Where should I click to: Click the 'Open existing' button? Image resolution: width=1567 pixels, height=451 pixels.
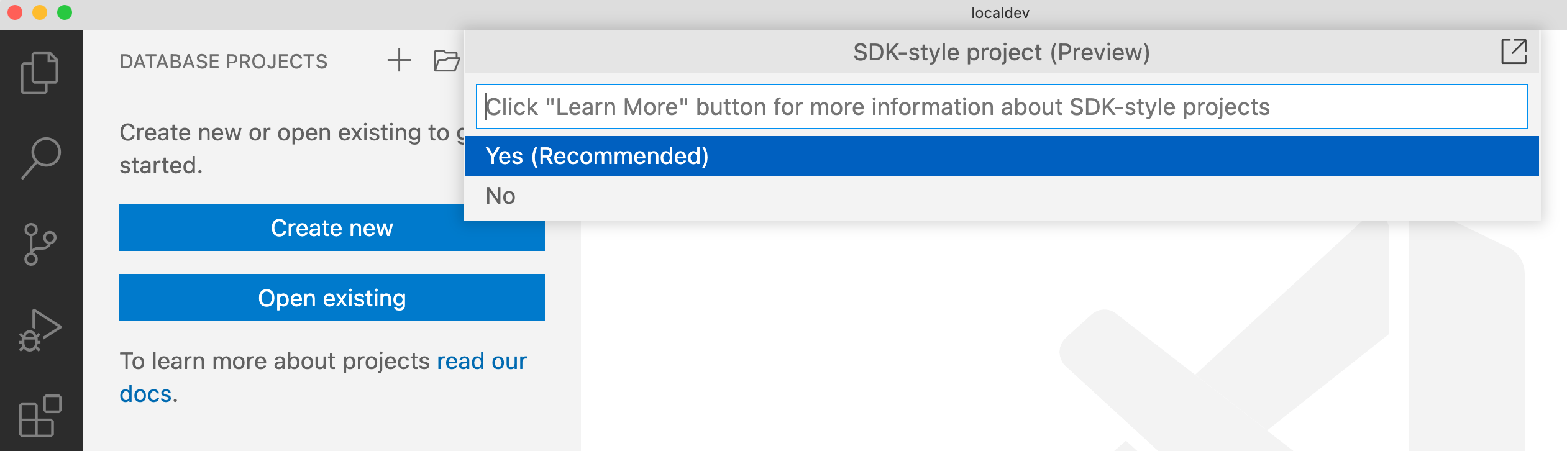[331, 298]
